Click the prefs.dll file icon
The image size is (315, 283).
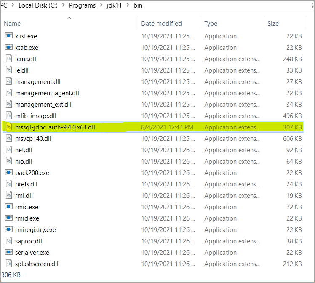tap(9, 183)
